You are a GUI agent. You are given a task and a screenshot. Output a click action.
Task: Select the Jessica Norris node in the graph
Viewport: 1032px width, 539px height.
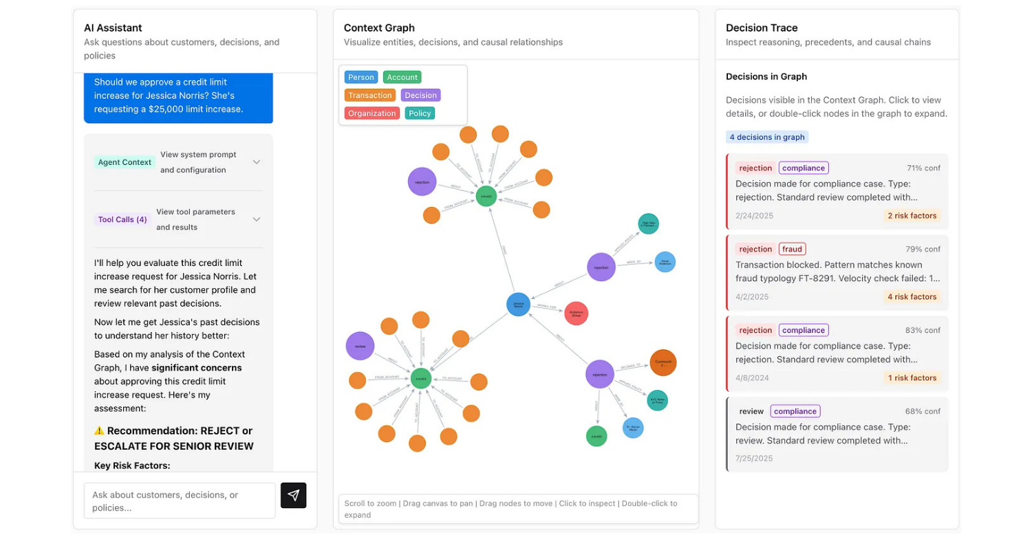[518, 304]
